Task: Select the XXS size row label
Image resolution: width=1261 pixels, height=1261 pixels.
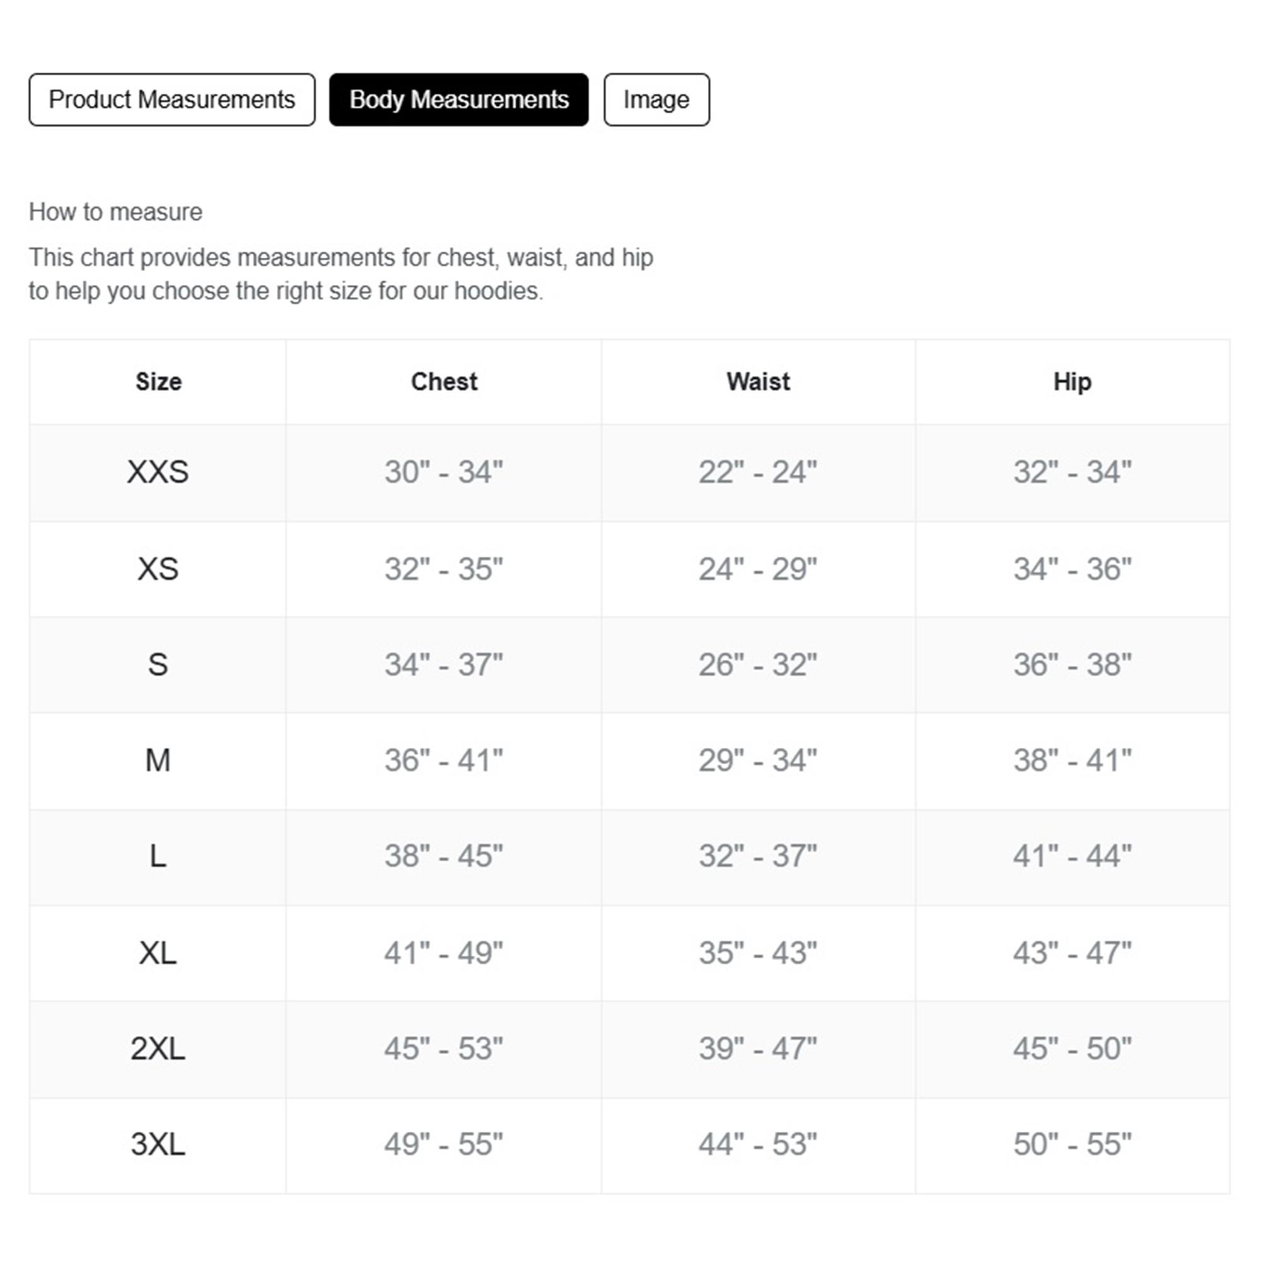Action: coord(158,472)
